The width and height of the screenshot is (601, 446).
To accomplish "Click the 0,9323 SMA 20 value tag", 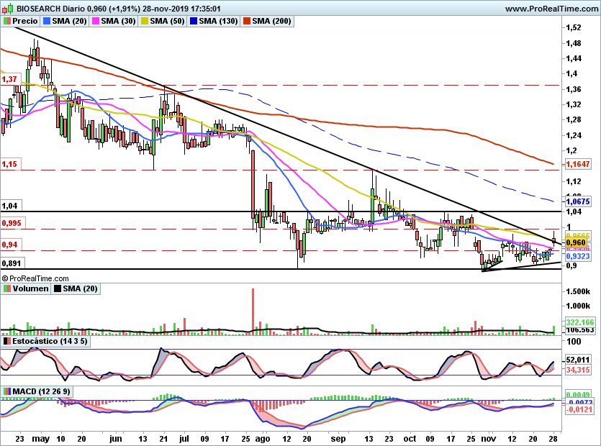I will click(578, 256).
